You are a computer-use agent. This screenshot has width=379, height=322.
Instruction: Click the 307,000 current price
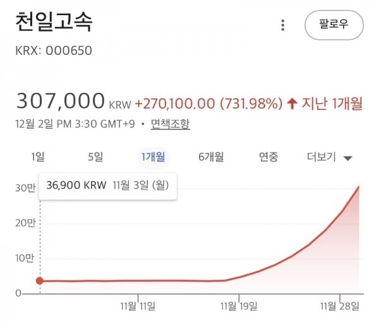[x=60, y=101]
